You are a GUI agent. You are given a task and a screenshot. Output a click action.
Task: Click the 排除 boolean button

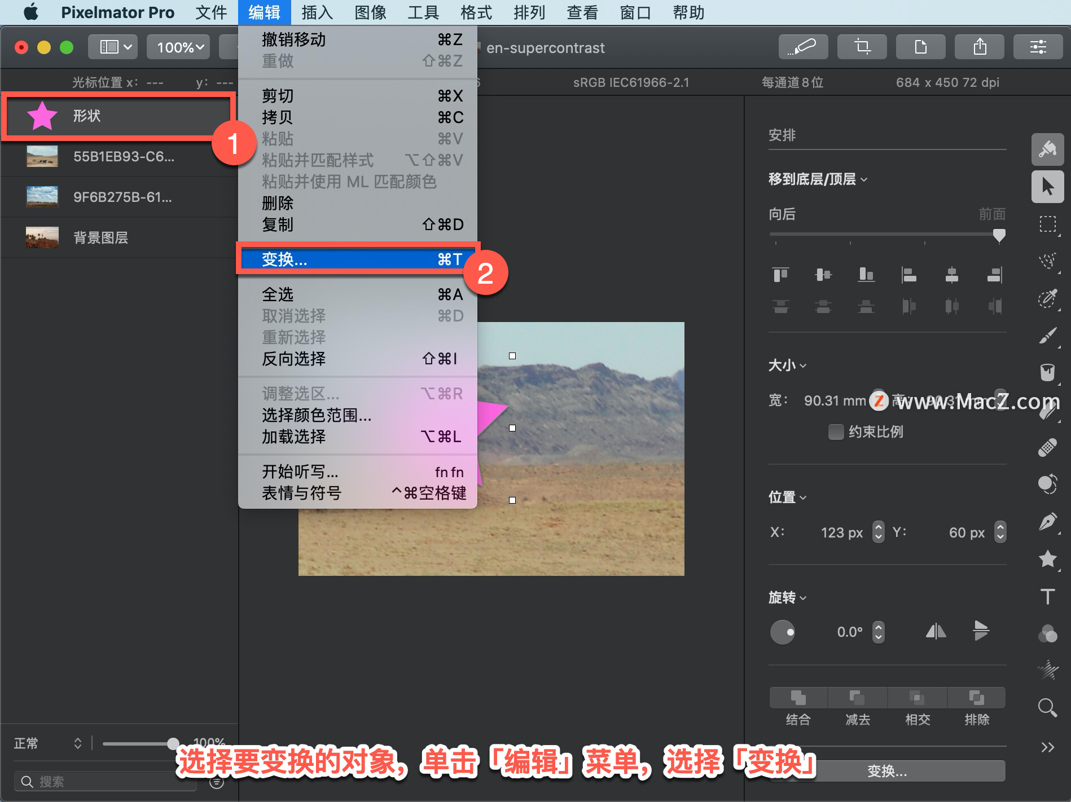977,698
